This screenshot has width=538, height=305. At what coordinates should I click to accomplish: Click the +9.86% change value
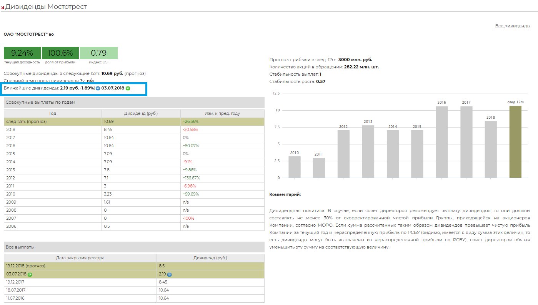(x=190, y=170)
